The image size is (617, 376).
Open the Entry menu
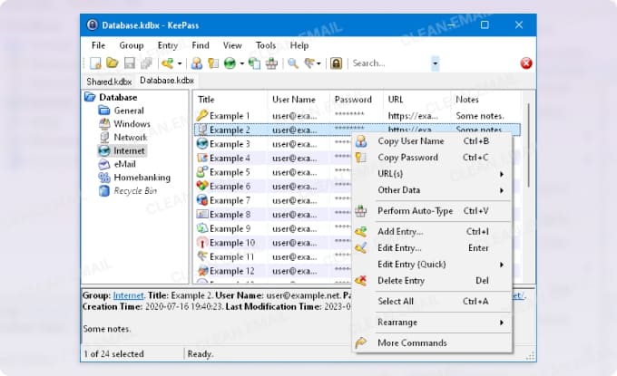[x=168, y=45]
